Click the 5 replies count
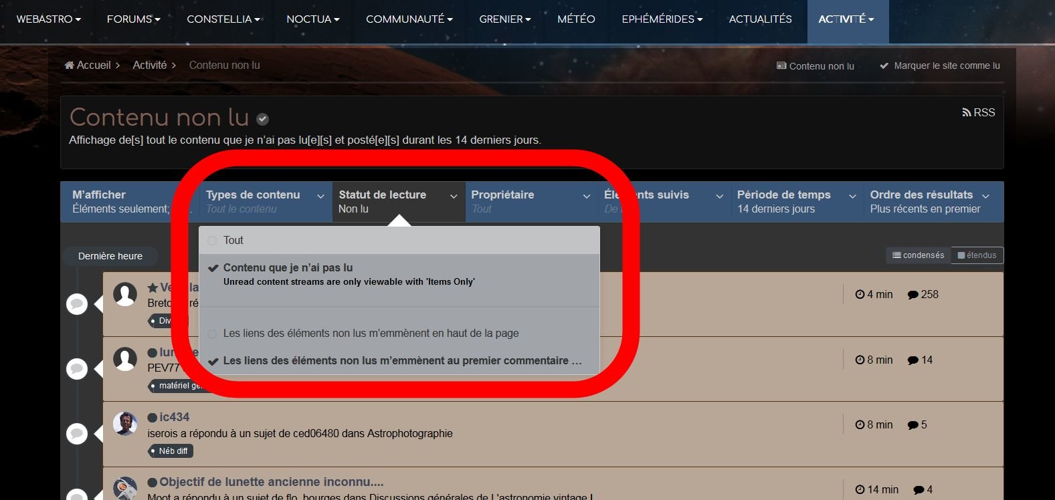 pyautogui.click(x=917, y=424)
